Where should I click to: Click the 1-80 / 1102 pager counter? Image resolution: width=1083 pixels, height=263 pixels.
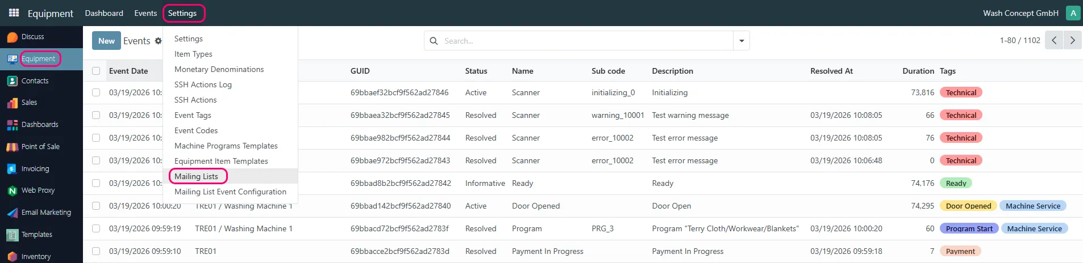coord(1020,40)
